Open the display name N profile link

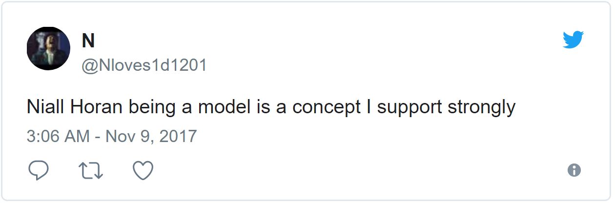[x=88, y=41]
